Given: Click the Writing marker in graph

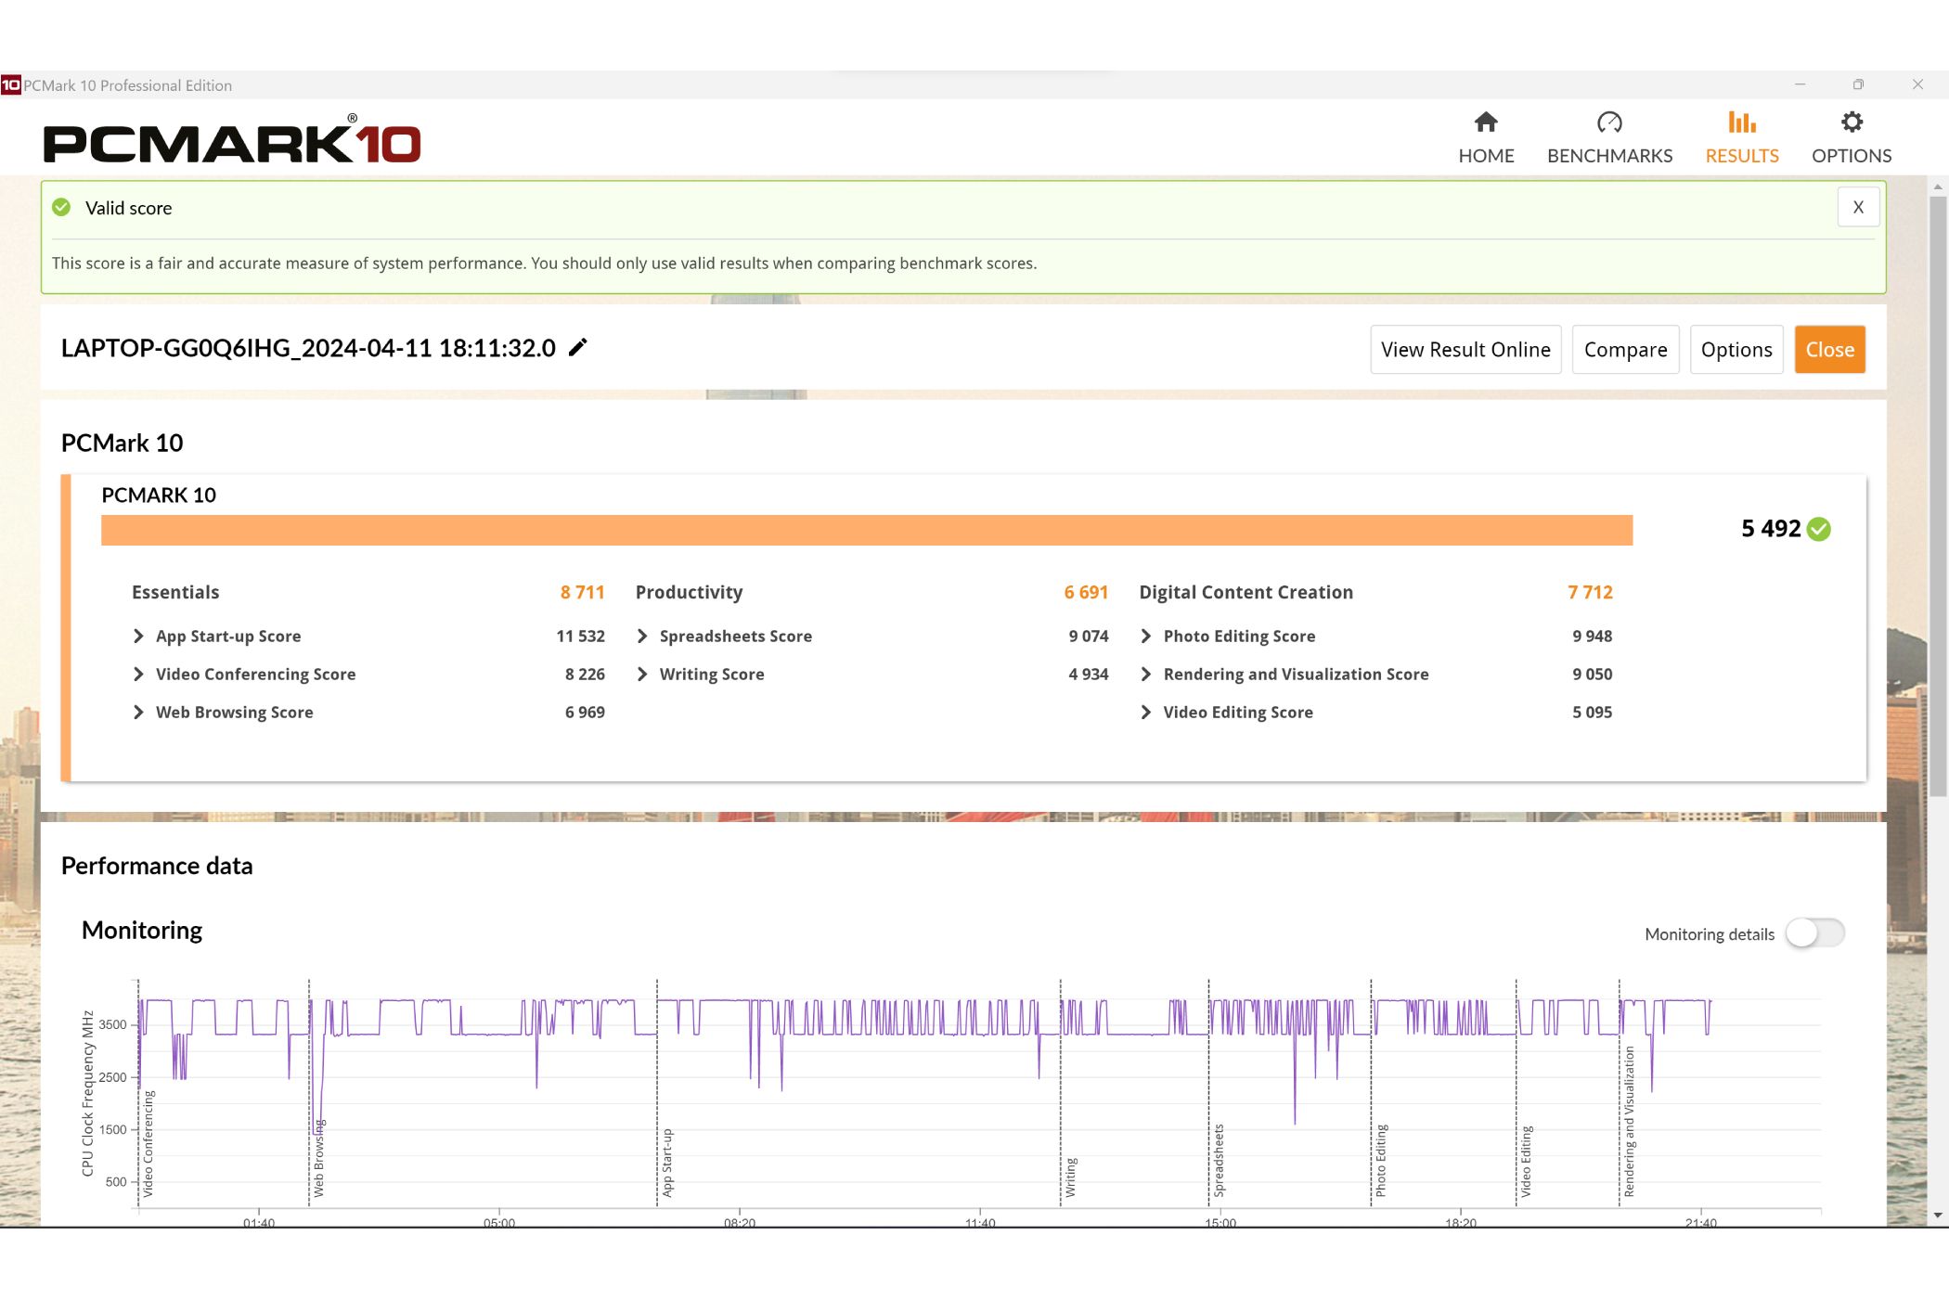Looking at the screenshot, I should pyautogui.click(x=1070, y=1177).
